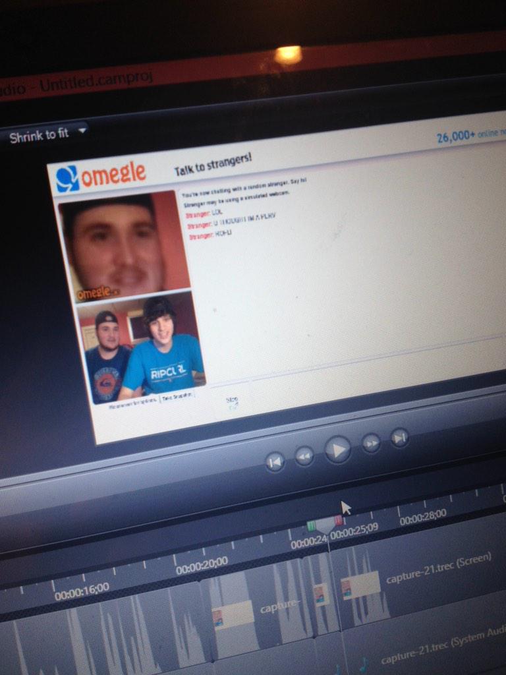The width and height of the screenshot is (506, 675).
Task: Click the play button in preview controls
Action: click(x=338, y=450)
